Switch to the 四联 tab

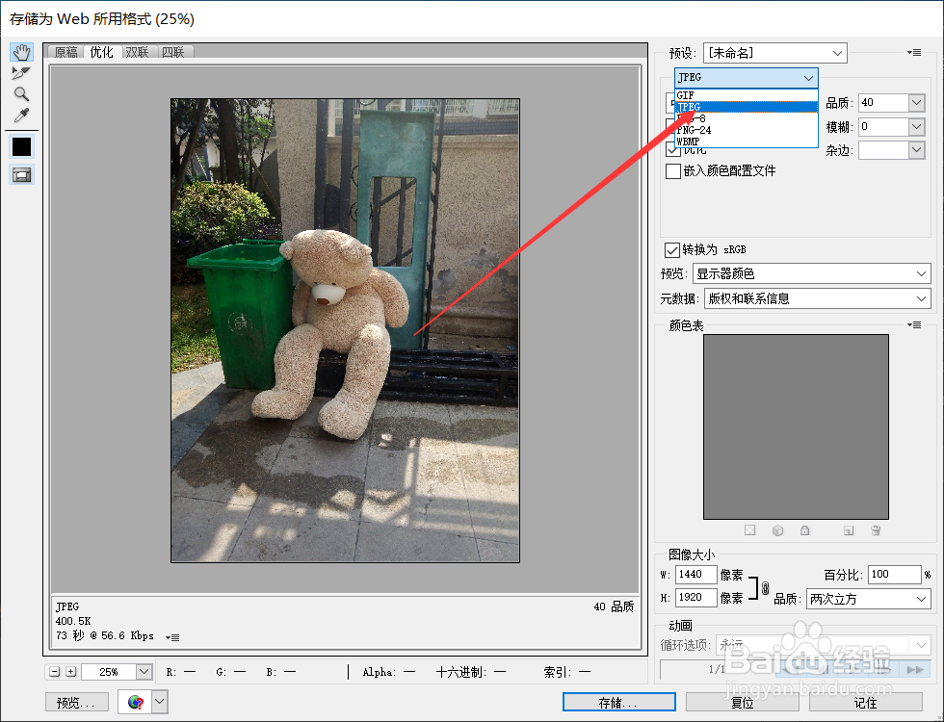click(x=173, y=52)
